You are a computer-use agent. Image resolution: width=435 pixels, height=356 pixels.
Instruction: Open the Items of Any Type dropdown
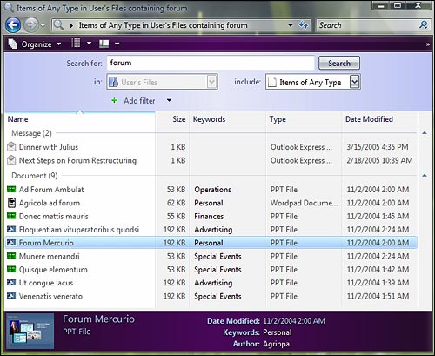pyautogui.click(x=354, y=82)
